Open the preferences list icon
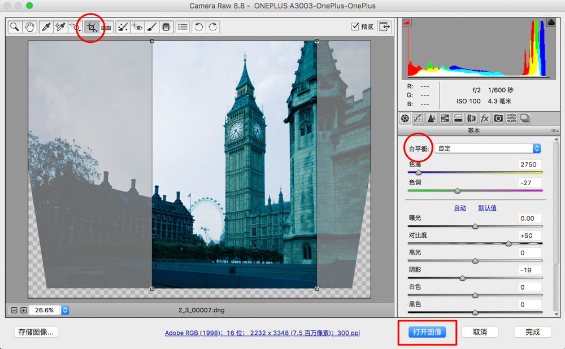 click(x=183, y=27)
